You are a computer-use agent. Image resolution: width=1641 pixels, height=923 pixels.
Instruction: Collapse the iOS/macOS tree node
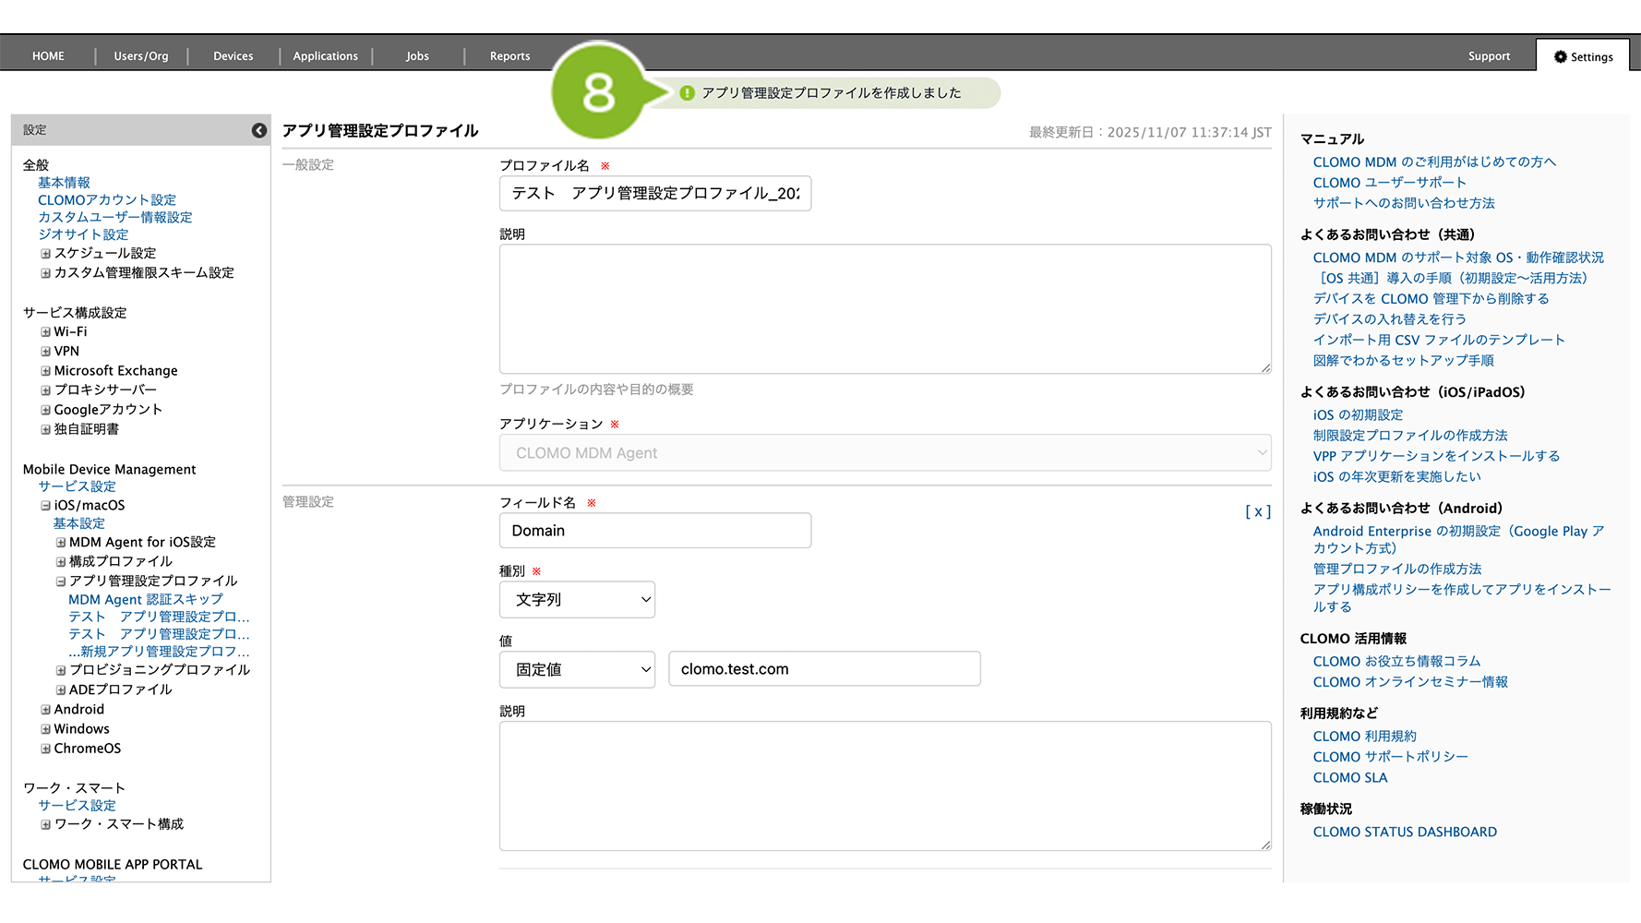click(45, 506)
